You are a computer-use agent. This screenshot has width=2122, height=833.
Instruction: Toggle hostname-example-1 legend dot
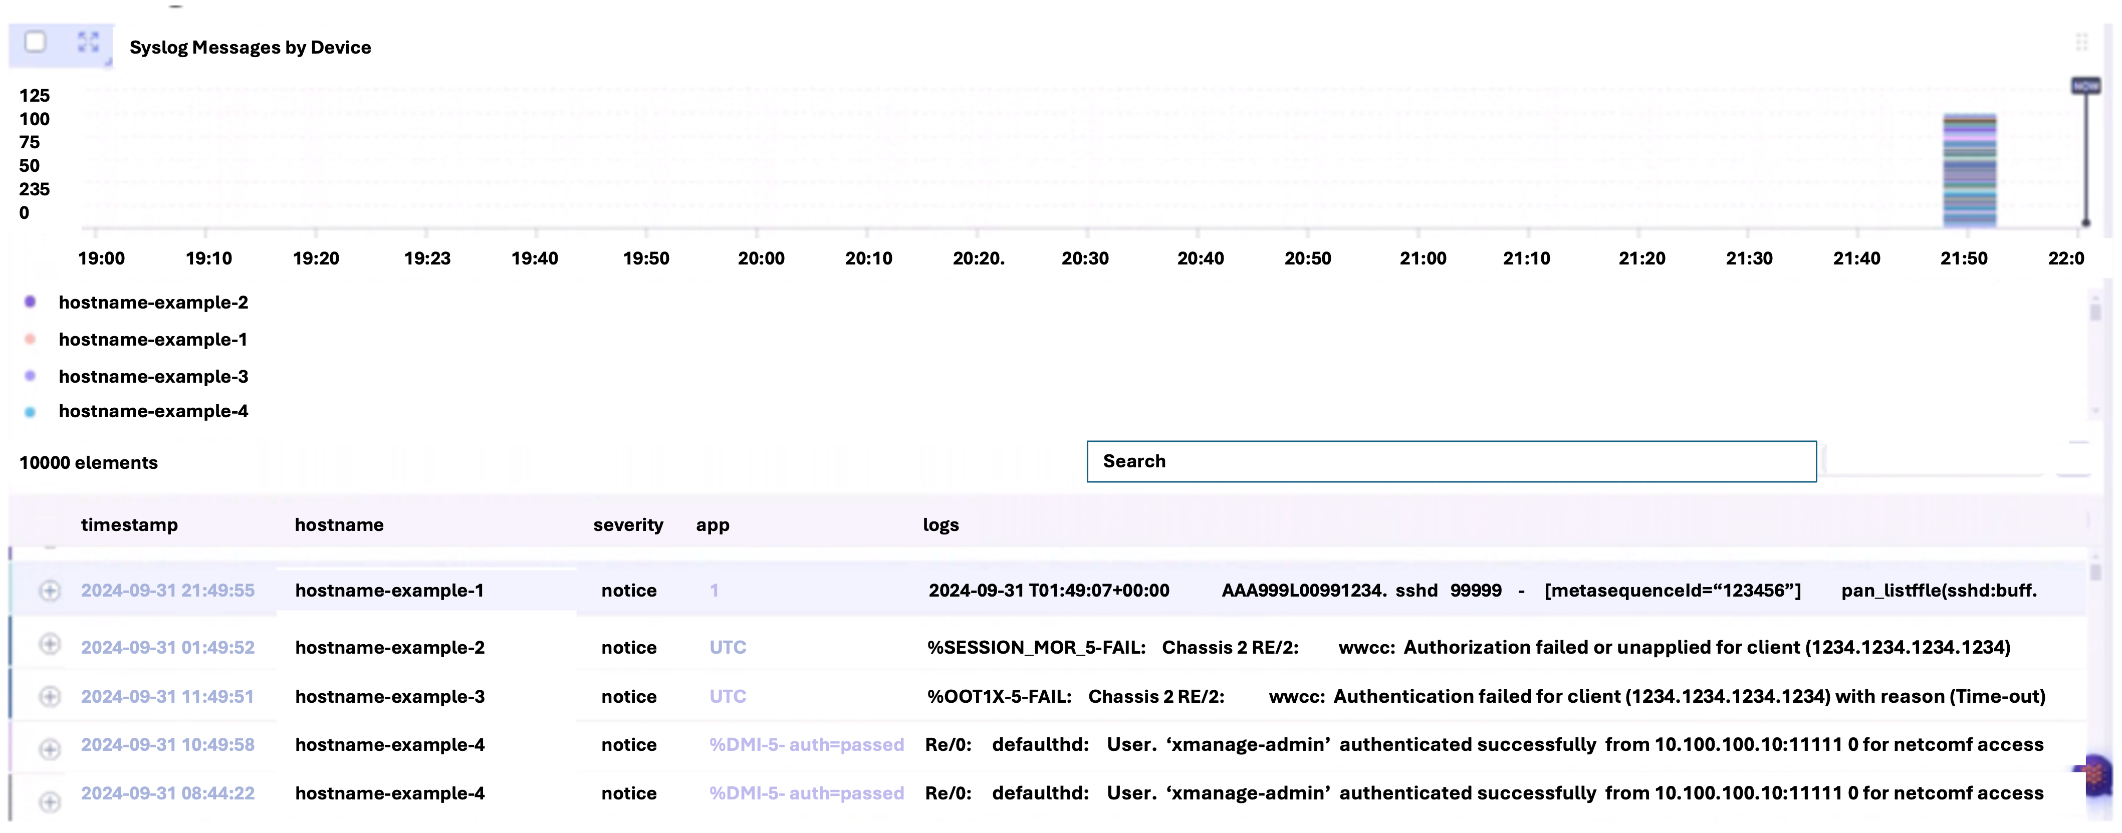pos(31,339)
